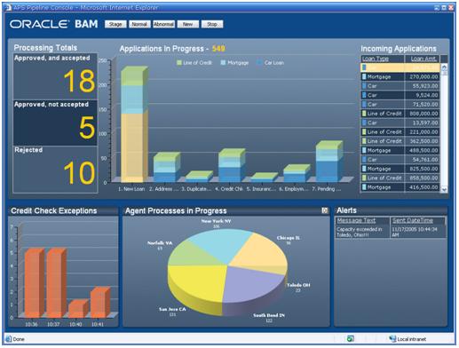The width and height of the screenshot is (459, 348).
Task: Select the Car 55,923.00 row
Action: [x=400, y=86]
